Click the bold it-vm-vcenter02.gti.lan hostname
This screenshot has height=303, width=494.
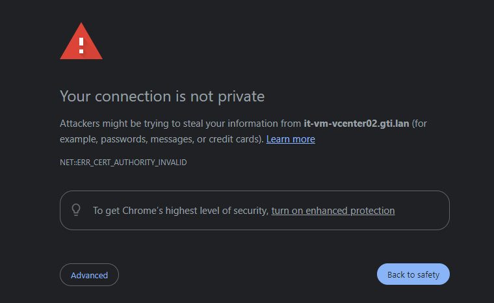pos(356,124)
